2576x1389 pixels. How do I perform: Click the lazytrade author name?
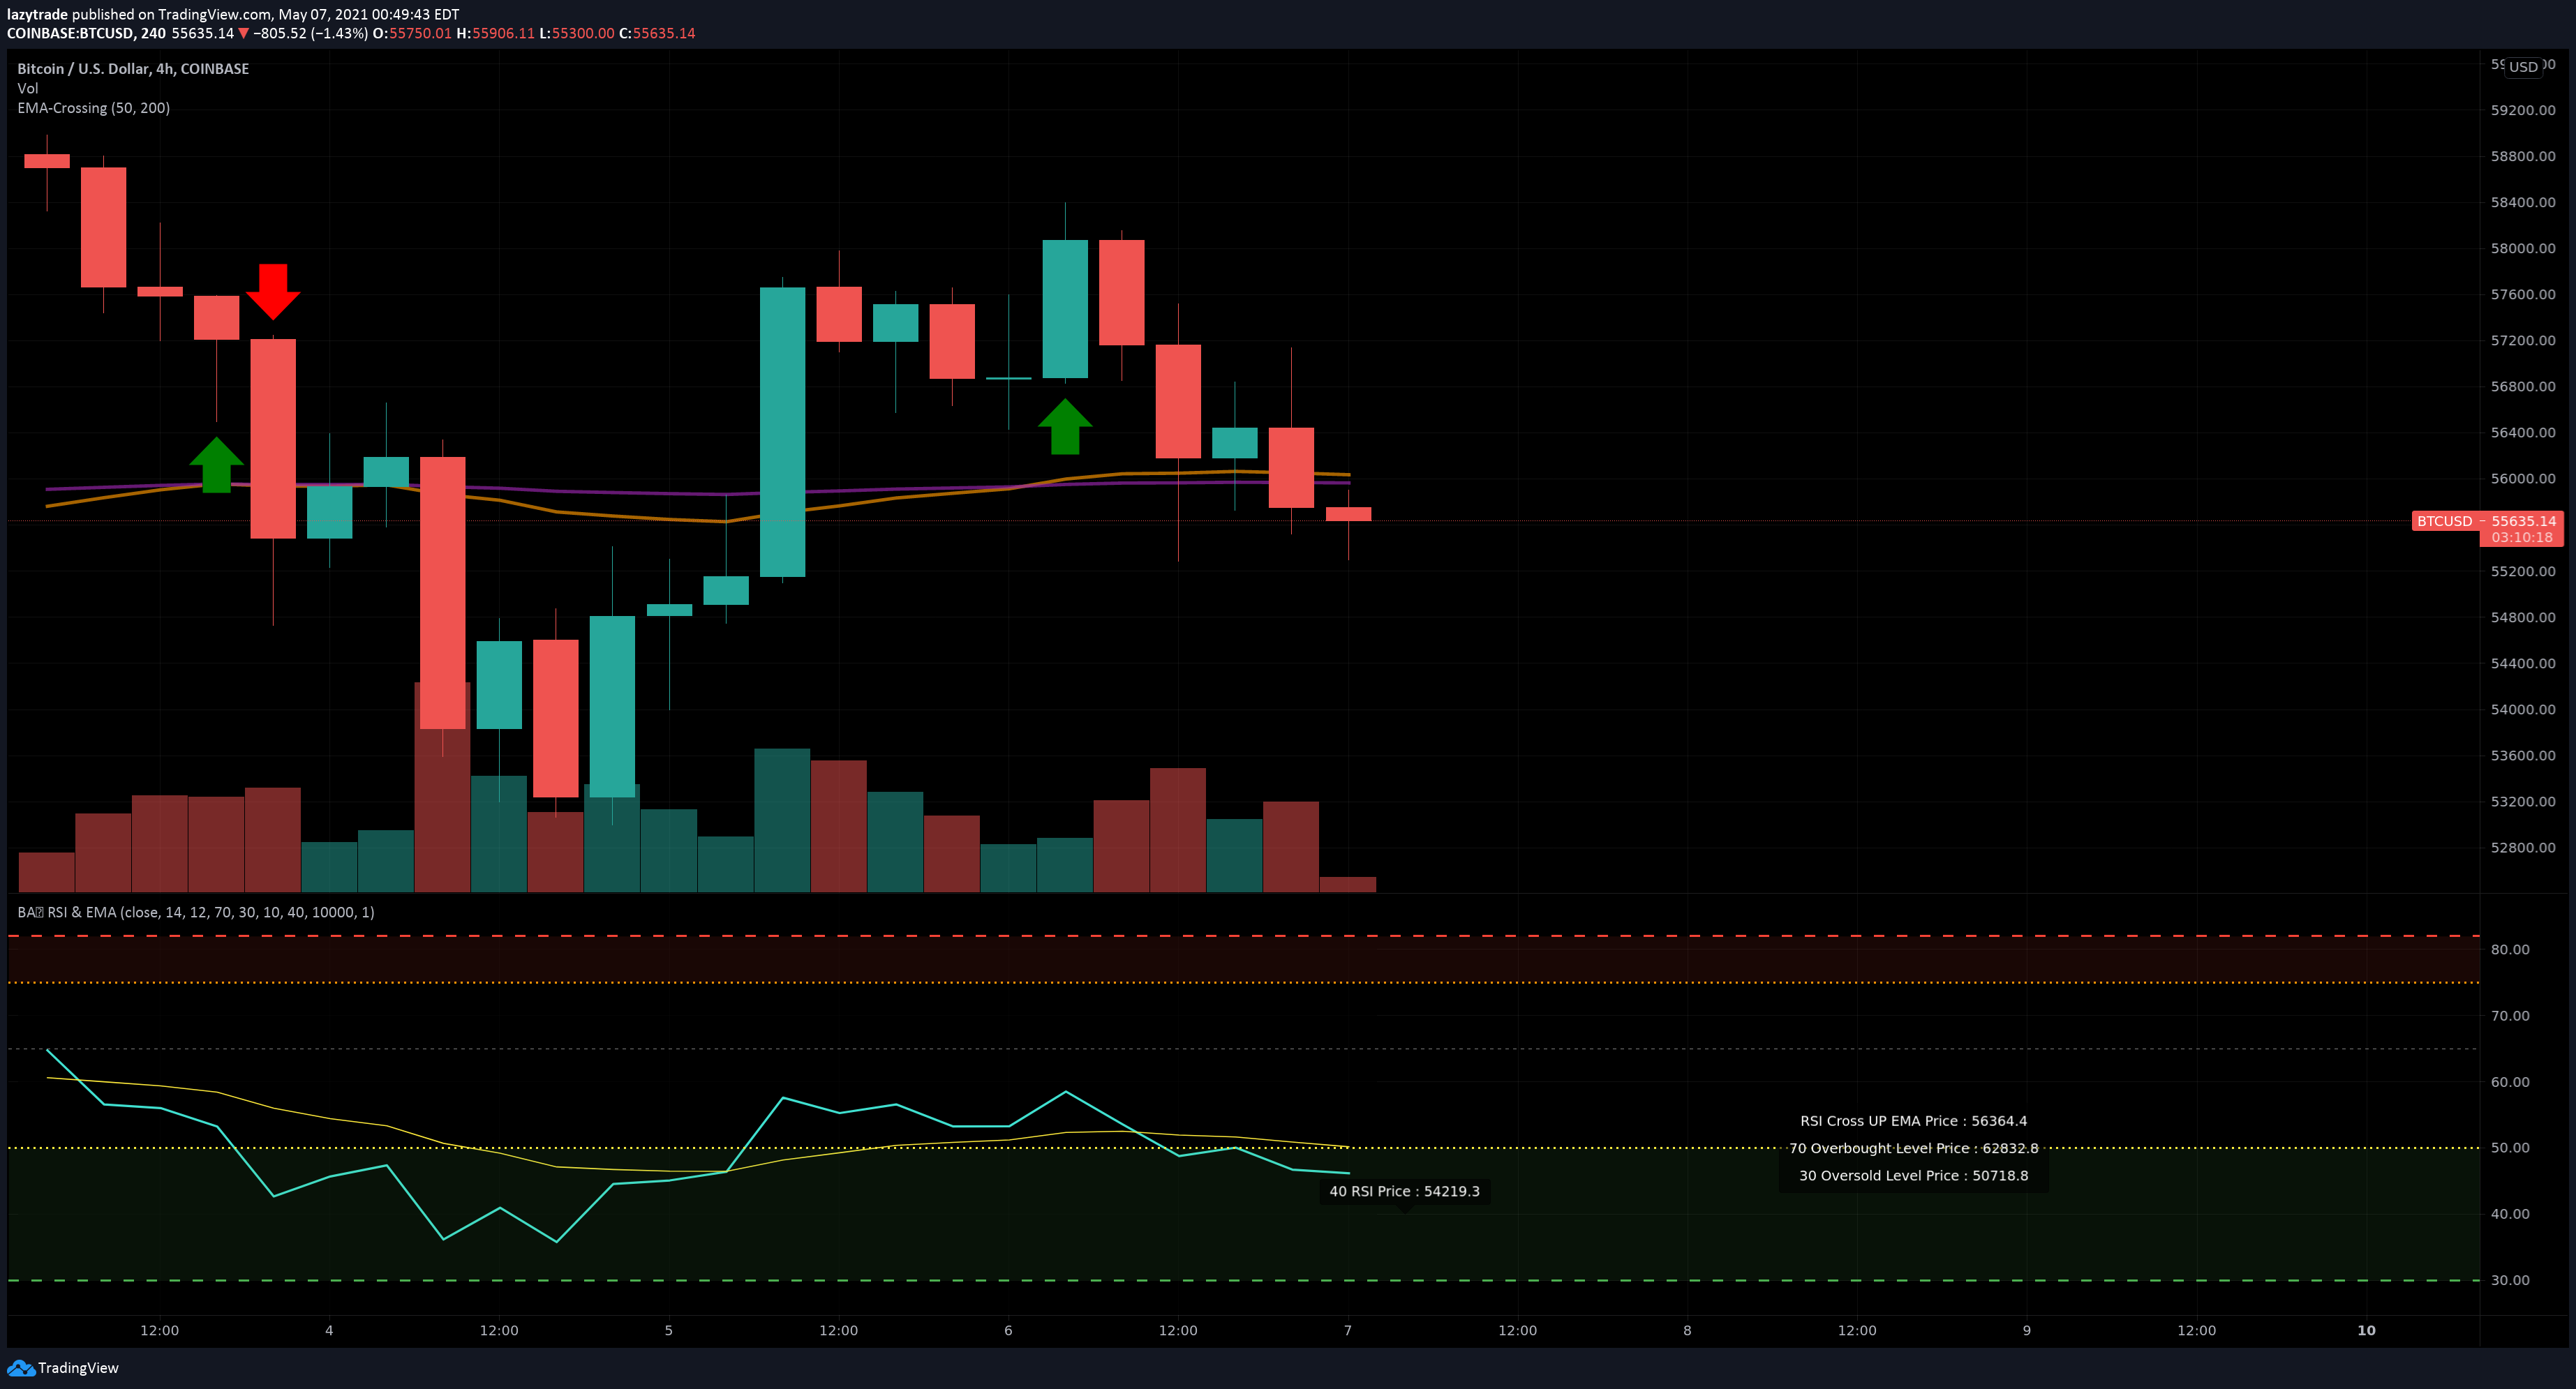click(x=37, y=14)
